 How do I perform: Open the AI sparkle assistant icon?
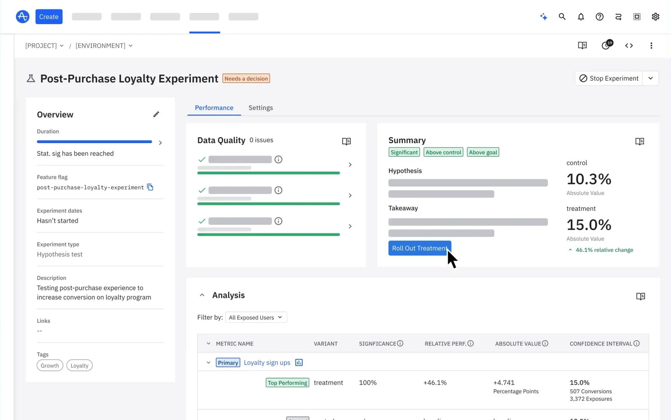[544, 17]
